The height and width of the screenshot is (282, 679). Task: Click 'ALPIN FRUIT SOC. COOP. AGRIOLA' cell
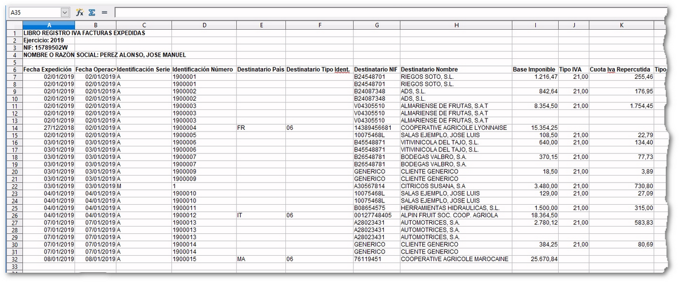(456, 216)
